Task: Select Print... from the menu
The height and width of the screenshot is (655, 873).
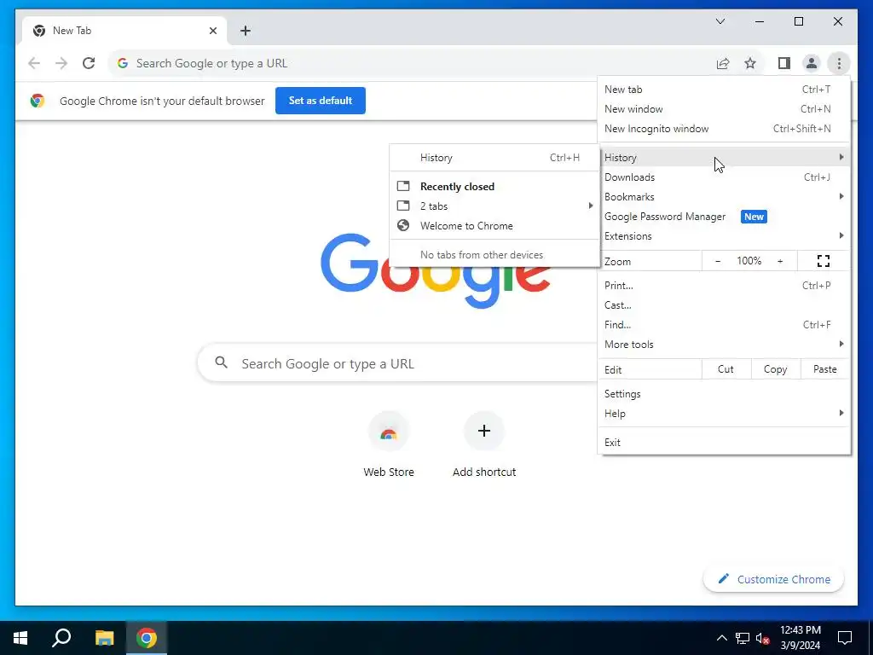Action: [724, 285]
